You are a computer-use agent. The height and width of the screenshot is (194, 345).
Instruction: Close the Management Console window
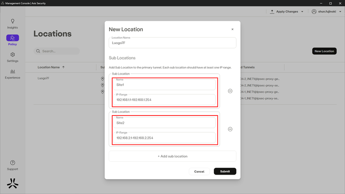point(340,3)
